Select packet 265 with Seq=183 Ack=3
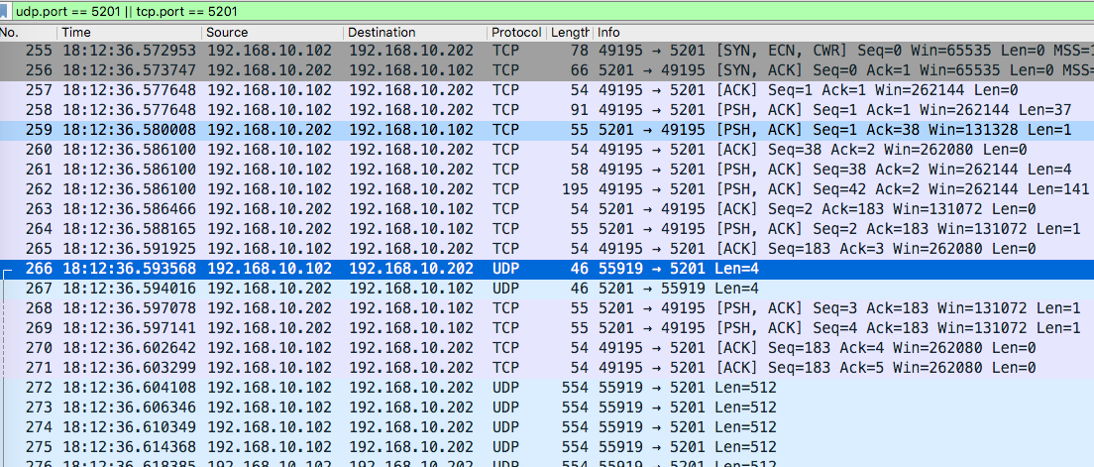1094x467 pixels. 547,248
